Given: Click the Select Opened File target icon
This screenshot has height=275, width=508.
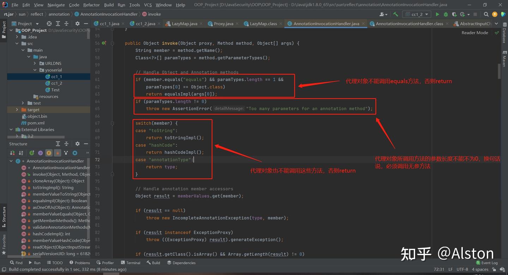Looking at the screenshot, I should tap(49, 24).
